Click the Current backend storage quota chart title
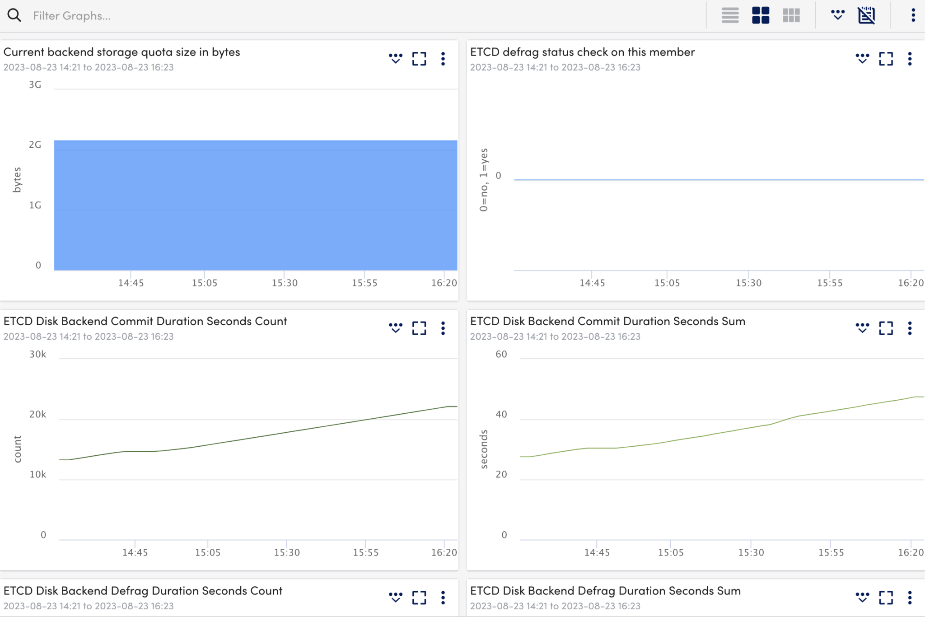This screenshot has width=925, height=617. [x=122, y=51]
